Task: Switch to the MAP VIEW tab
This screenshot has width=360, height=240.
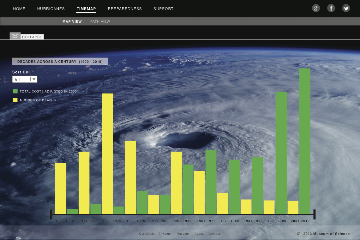Action: click(72, 21)
